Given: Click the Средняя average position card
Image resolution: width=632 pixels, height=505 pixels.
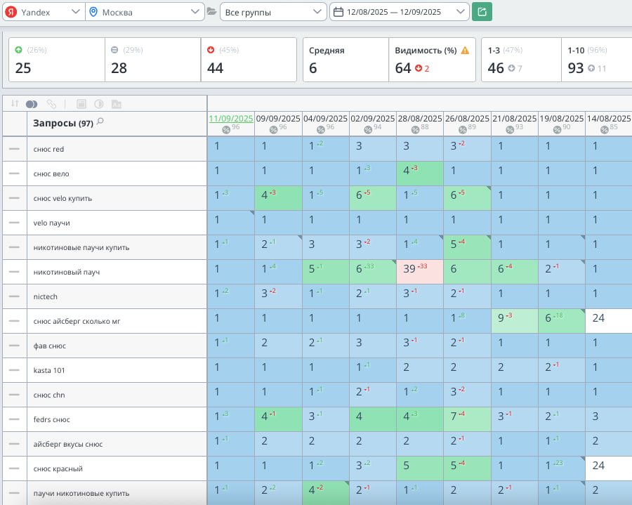Looking at the screenshot, I should pos(345,60).
